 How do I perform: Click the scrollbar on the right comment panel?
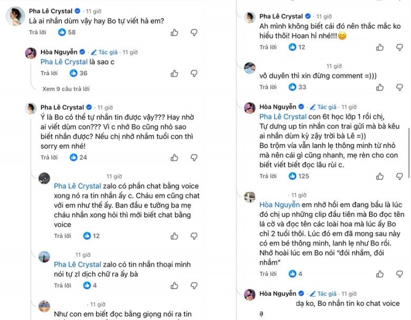(x=408, y=153)
